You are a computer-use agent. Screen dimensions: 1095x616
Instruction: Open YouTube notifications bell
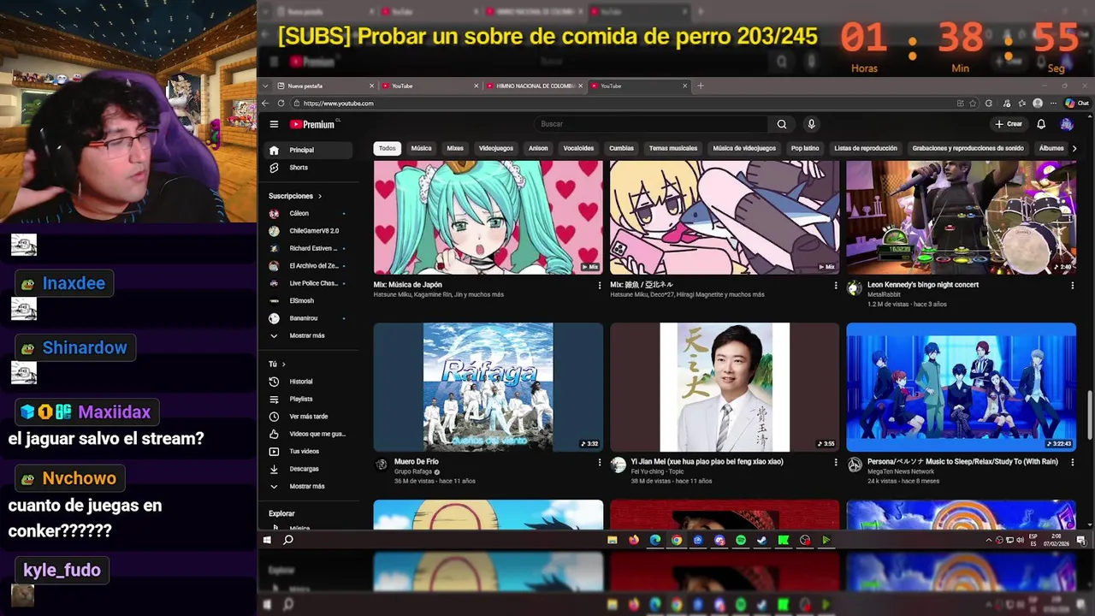(x=1041, y=124)
